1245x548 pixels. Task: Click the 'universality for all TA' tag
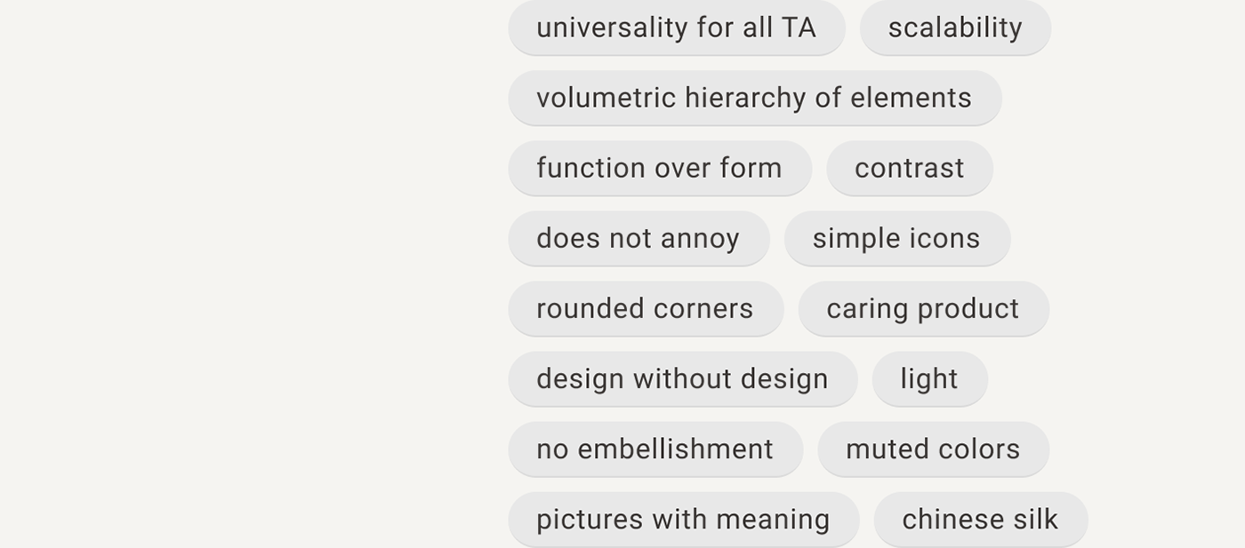point(676,28)
